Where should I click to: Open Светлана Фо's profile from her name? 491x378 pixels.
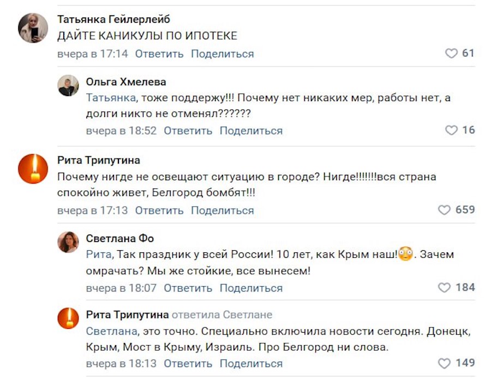[x=119, y=238]
